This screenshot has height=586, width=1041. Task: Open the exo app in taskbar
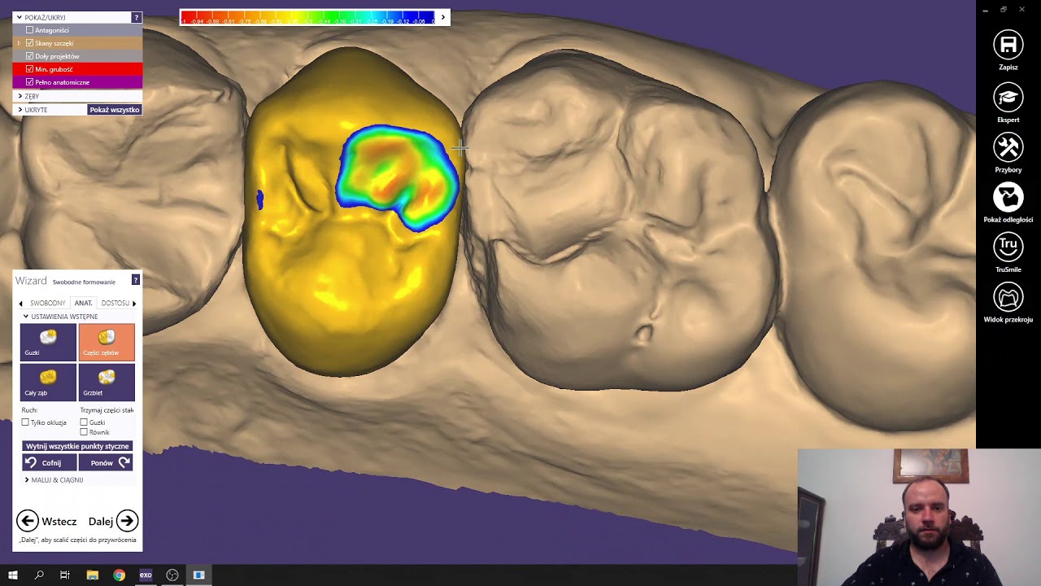pos(146,575)
